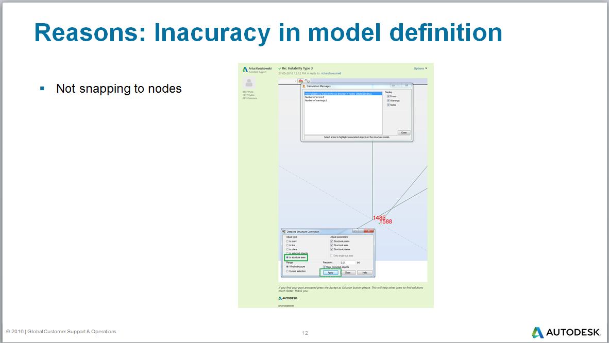Screen dimensions: 609x343
Task: Click the 'Global Customer Support & Operations' footer text
Action: [x=72, y=331]
